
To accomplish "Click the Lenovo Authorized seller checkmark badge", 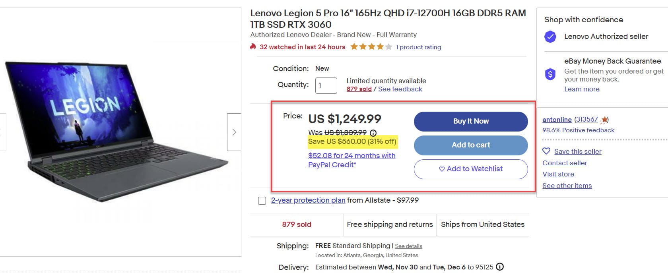I will (x=550, y=37).
